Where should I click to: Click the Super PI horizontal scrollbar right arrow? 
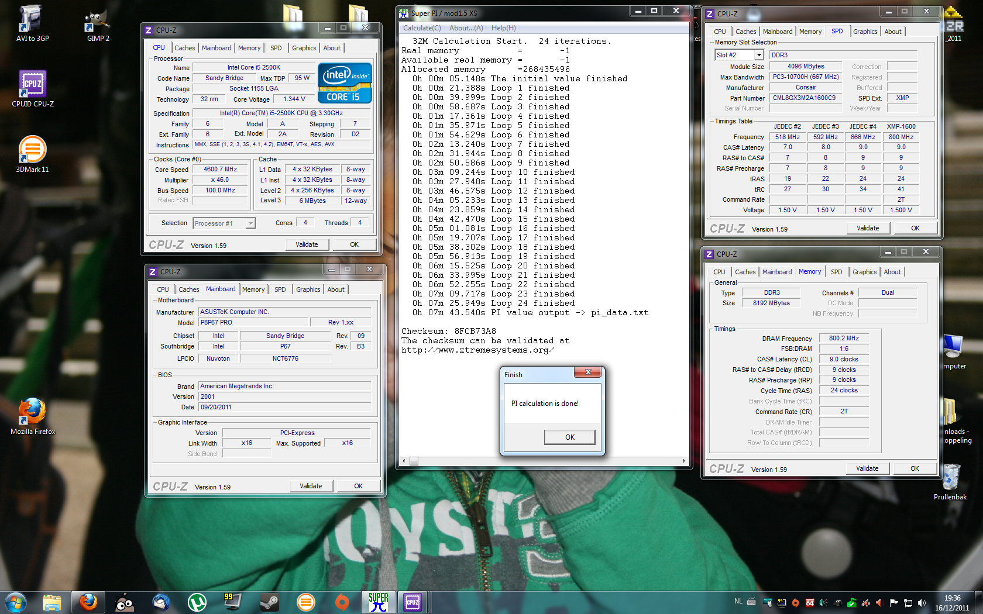(x=684, y=461)
